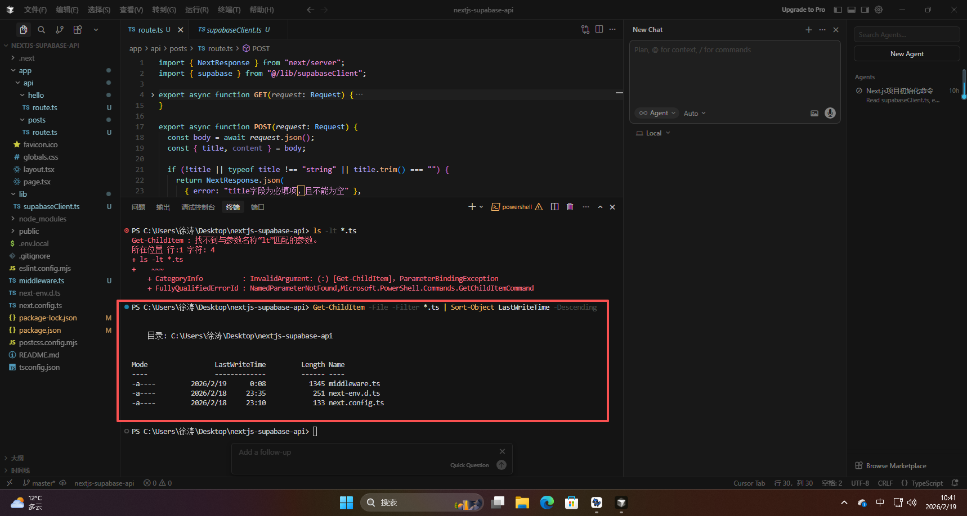Click Browse Marketplace link
Screen dimensions: 967x516
click(x=890, y=466)
